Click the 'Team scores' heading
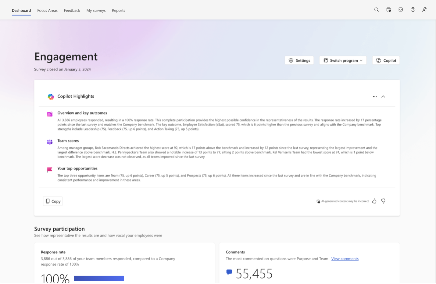The height and width of the screenshot is (284, 436). pos(68,141)
